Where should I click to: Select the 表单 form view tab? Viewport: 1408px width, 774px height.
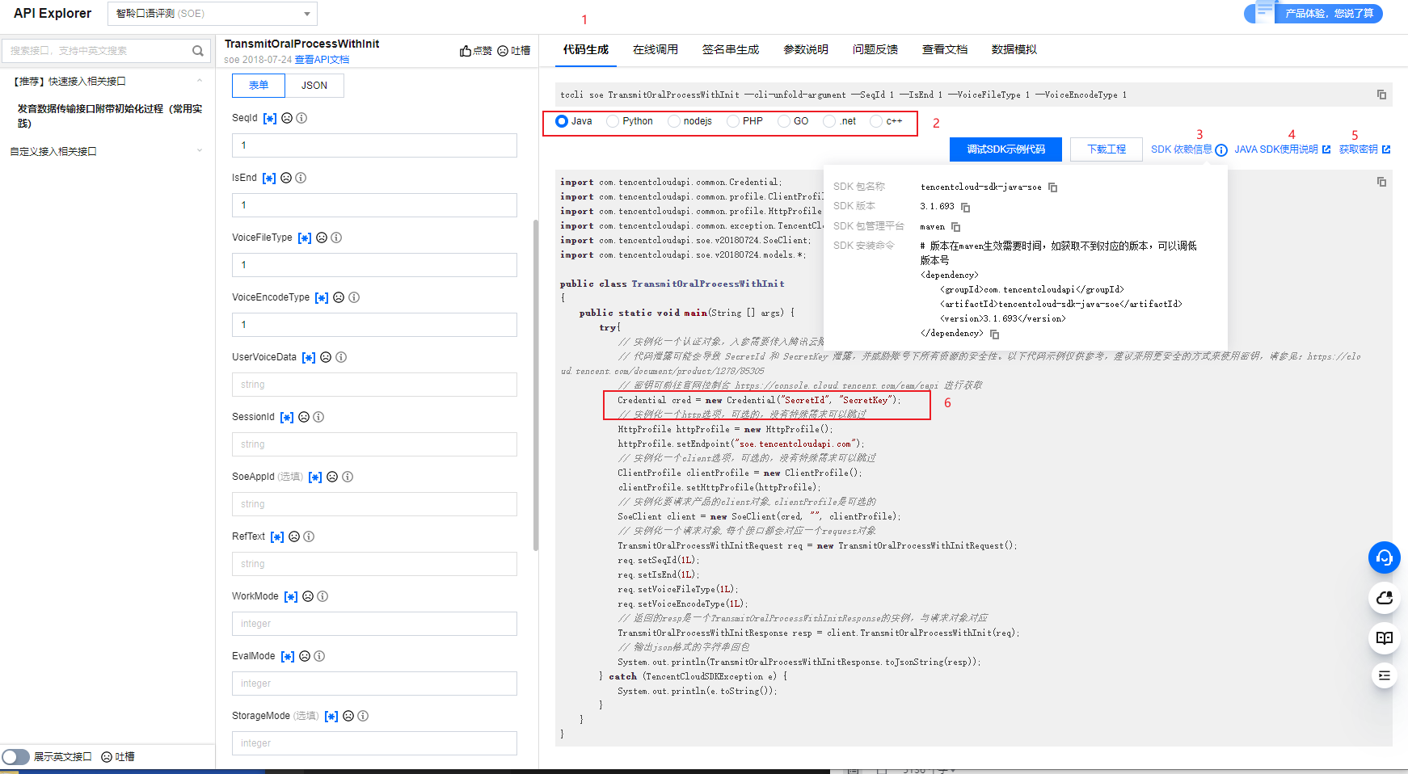pyautogui.click(x=259, y=86)
